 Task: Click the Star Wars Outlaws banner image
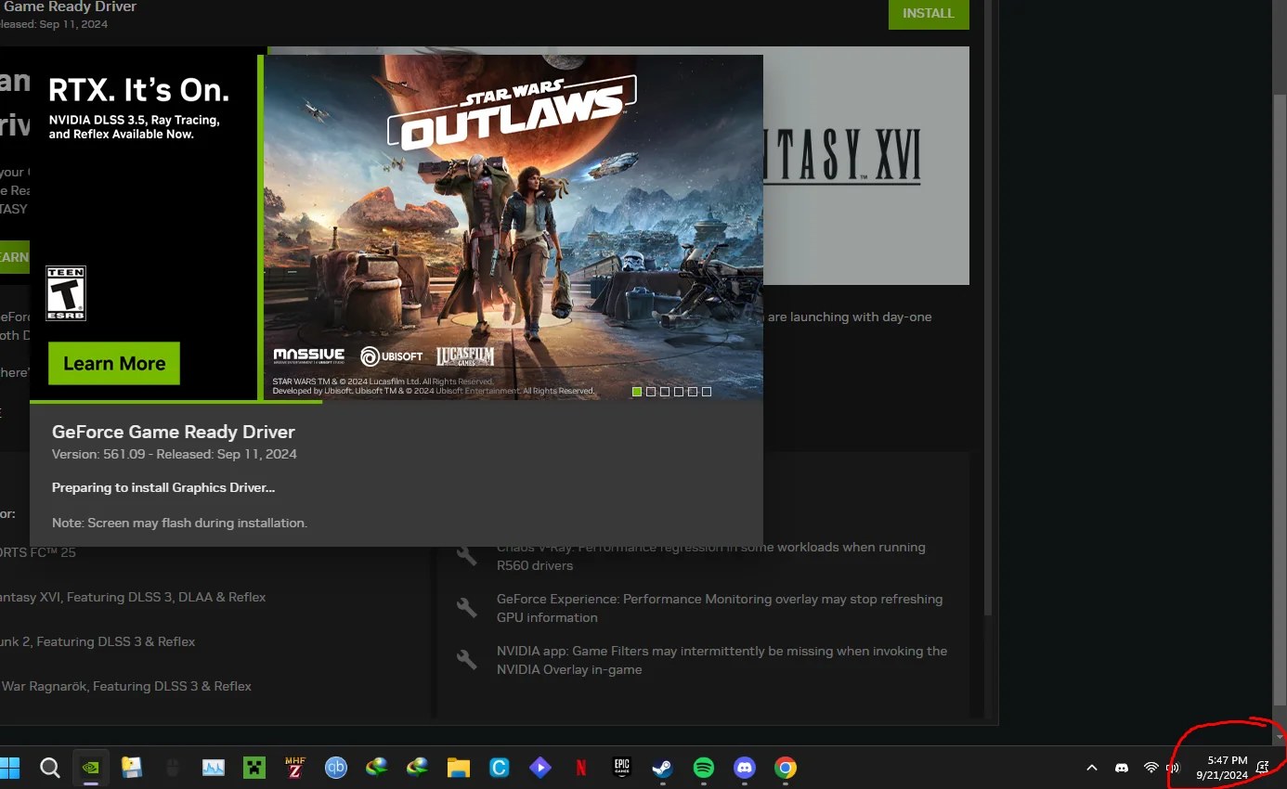point(513,227)
